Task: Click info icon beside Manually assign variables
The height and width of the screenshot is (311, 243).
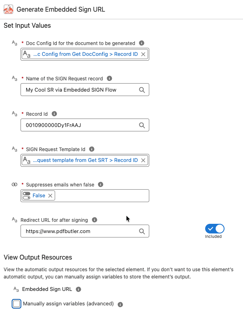Action: pyautogui.click(x=120, y=304)
